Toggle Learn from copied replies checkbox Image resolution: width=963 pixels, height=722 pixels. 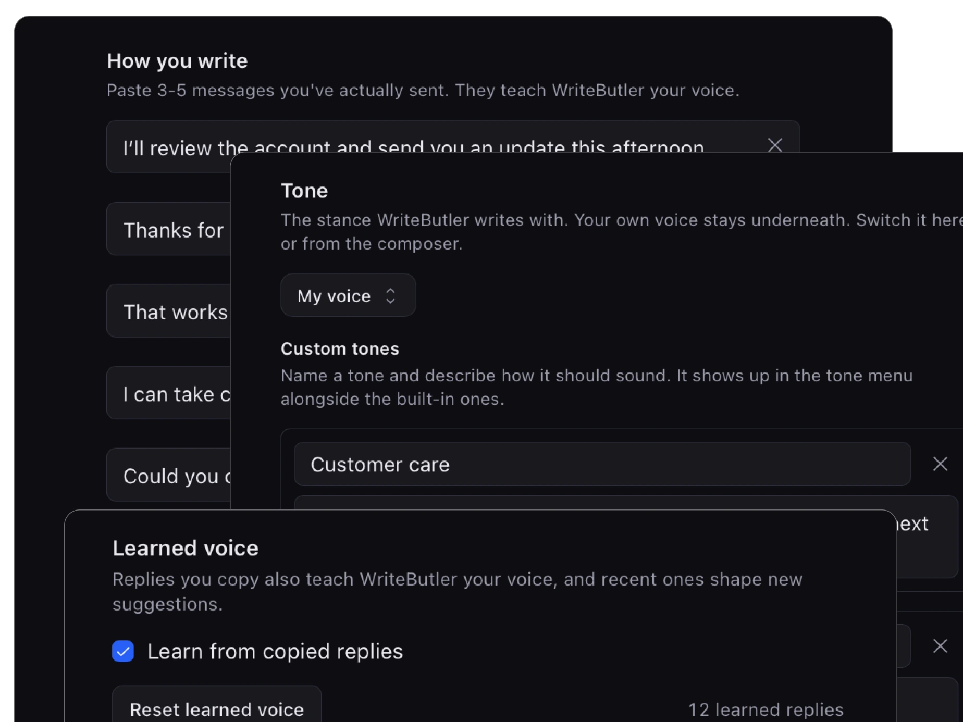(x=123, y=651)
